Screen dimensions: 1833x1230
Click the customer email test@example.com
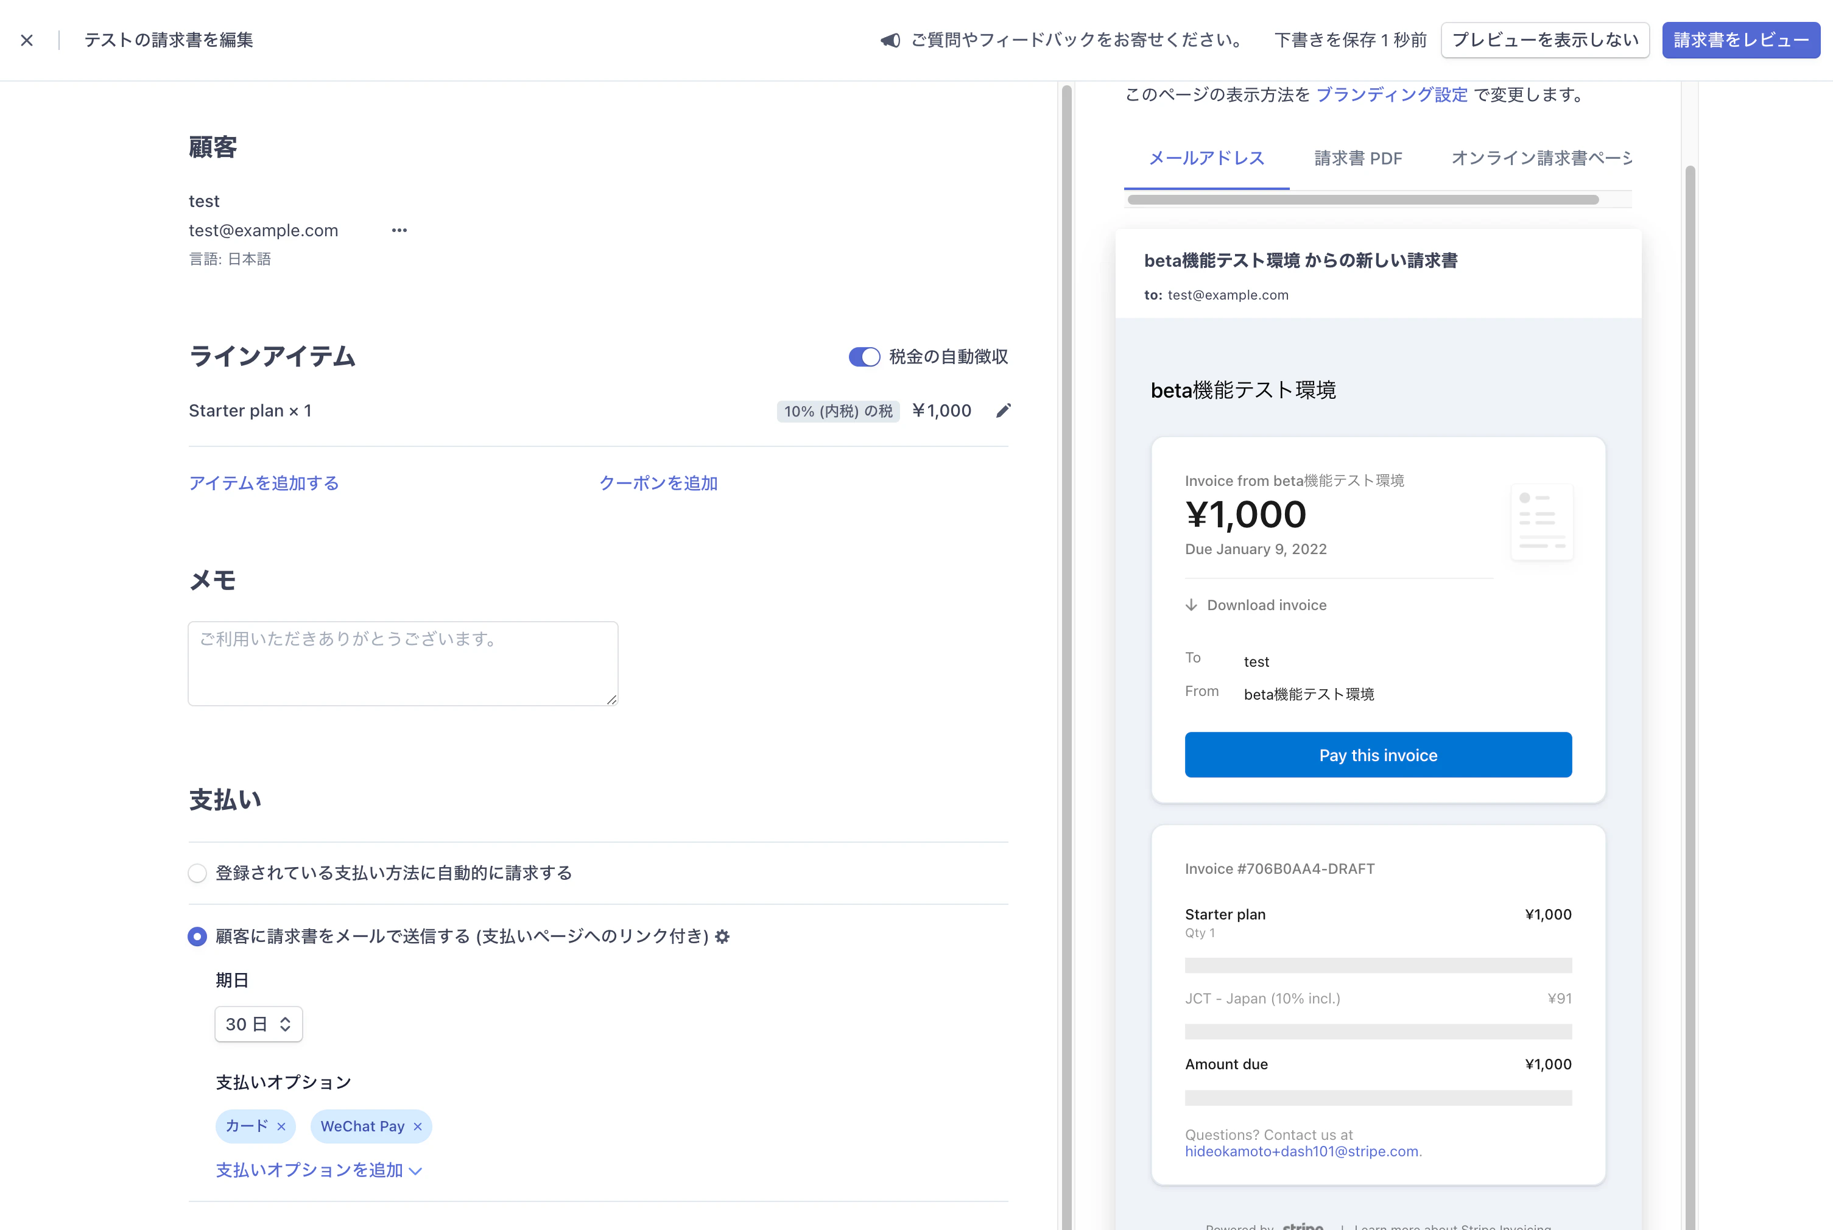click(x=264, y=231)
